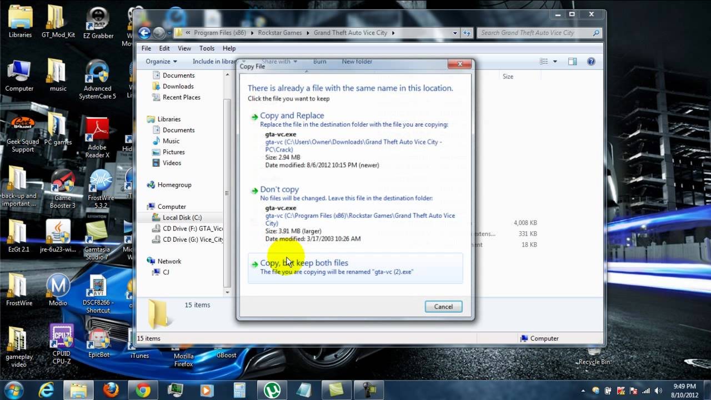
Task: Close the Copy File dialog
Action: pyautogui.click(x=460, y=64)
